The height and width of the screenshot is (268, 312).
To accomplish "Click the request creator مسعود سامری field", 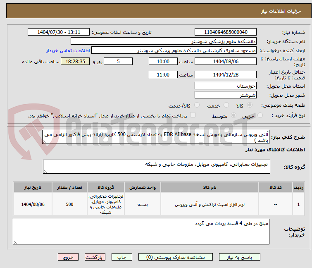I will pyautogui.click(x=174, y=50).
